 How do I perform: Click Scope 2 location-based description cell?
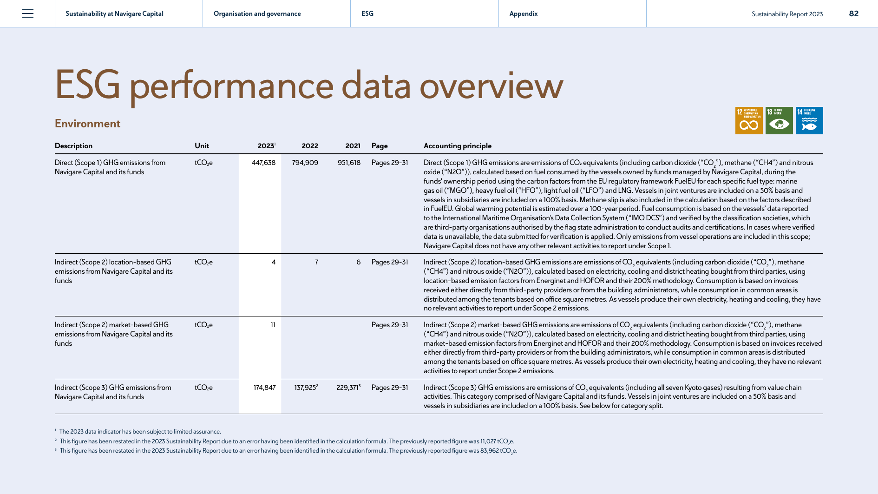[114, 271]
